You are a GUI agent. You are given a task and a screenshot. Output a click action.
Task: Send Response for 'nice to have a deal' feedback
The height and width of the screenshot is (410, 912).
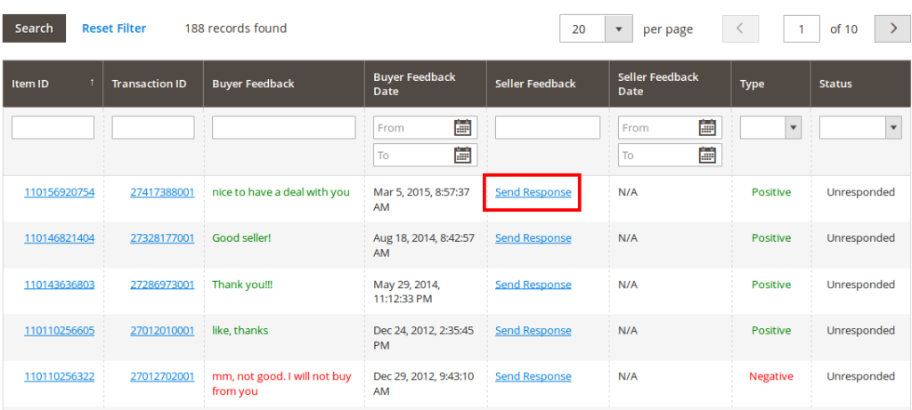[533, 192]
